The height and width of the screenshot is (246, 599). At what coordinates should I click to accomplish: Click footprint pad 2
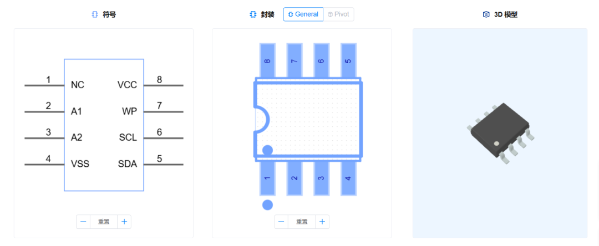click(x=294, y=178)
